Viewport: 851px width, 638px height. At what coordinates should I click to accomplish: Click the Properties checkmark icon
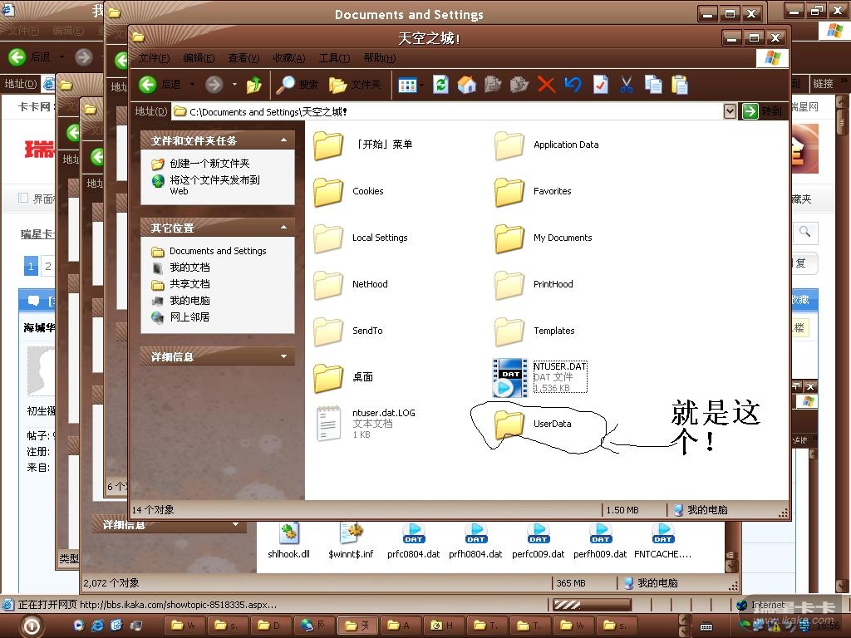[x=600, y=85]
